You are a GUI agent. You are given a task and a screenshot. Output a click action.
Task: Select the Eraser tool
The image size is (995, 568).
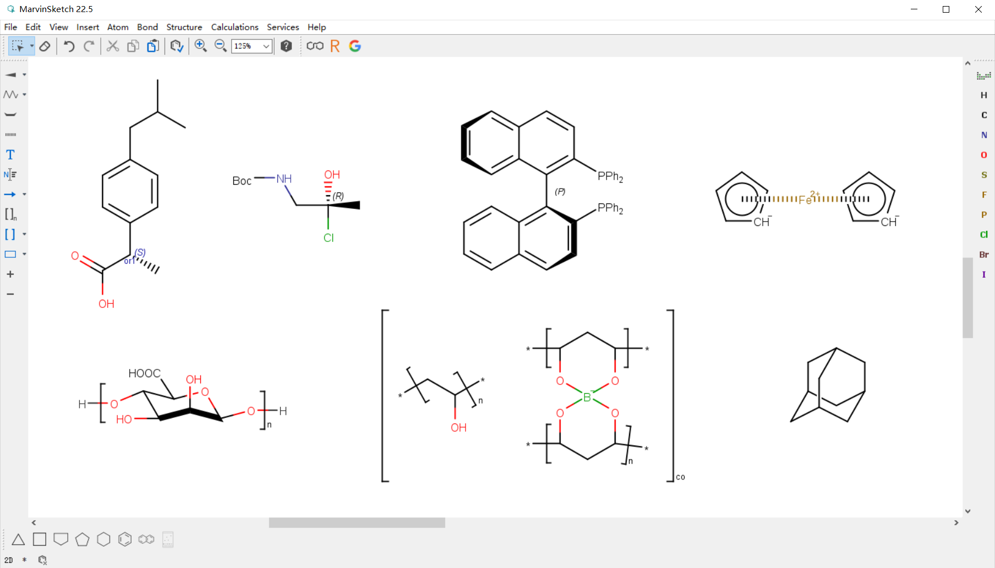tap(45, 46)
